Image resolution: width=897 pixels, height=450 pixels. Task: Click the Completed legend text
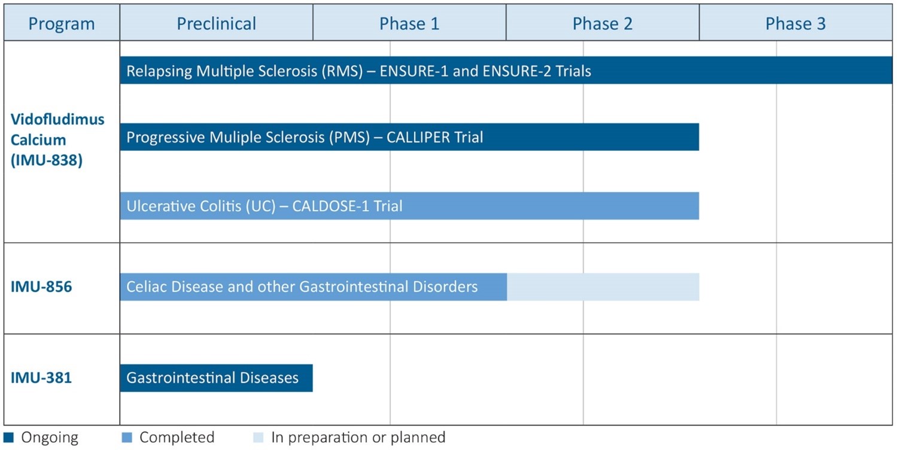[x=177, y=437]
